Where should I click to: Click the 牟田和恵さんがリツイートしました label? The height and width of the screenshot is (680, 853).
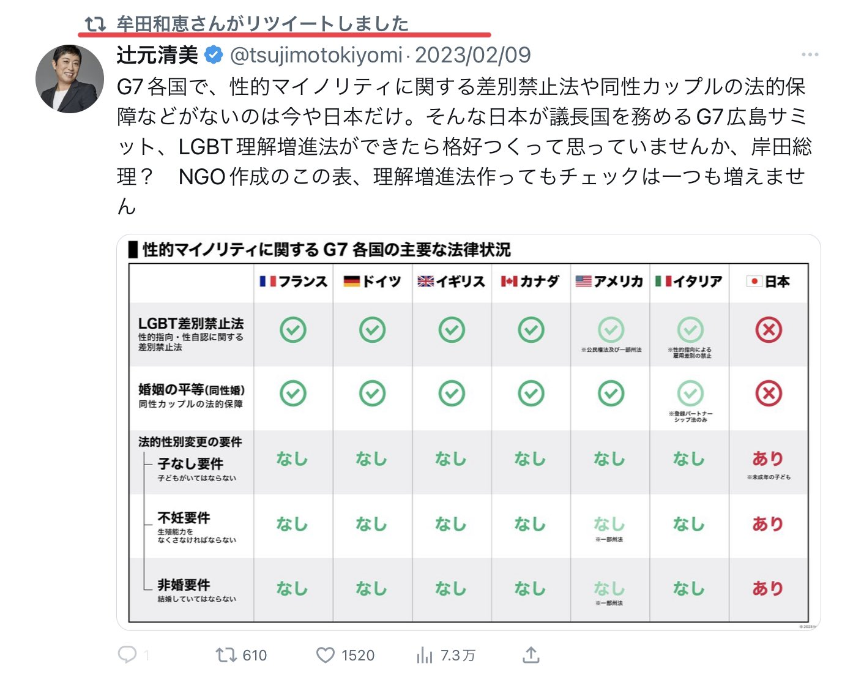(x=263, y=24)
